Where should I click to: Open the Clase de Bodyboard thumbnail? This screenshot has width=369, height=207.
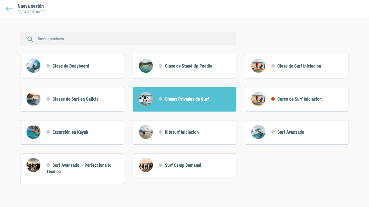[33, 66]
